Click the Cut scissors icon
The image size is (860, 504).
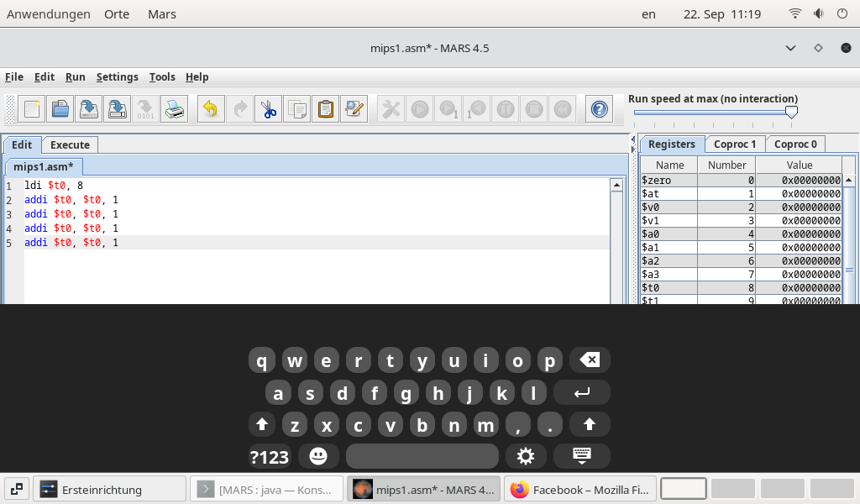point(268,108)
